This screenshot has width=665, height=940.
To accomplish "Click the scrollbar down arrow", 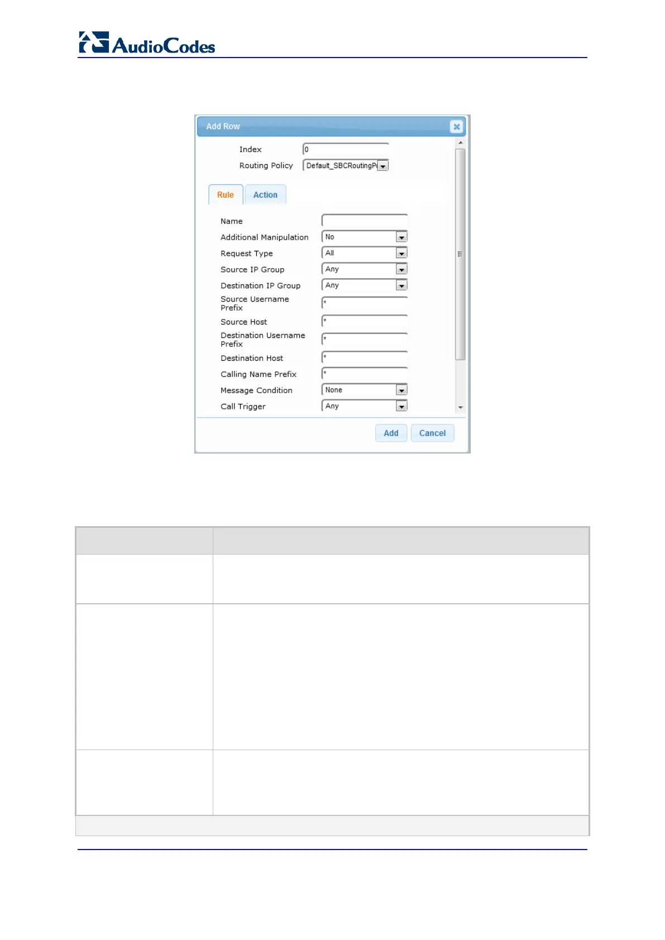I will point(461,408).
